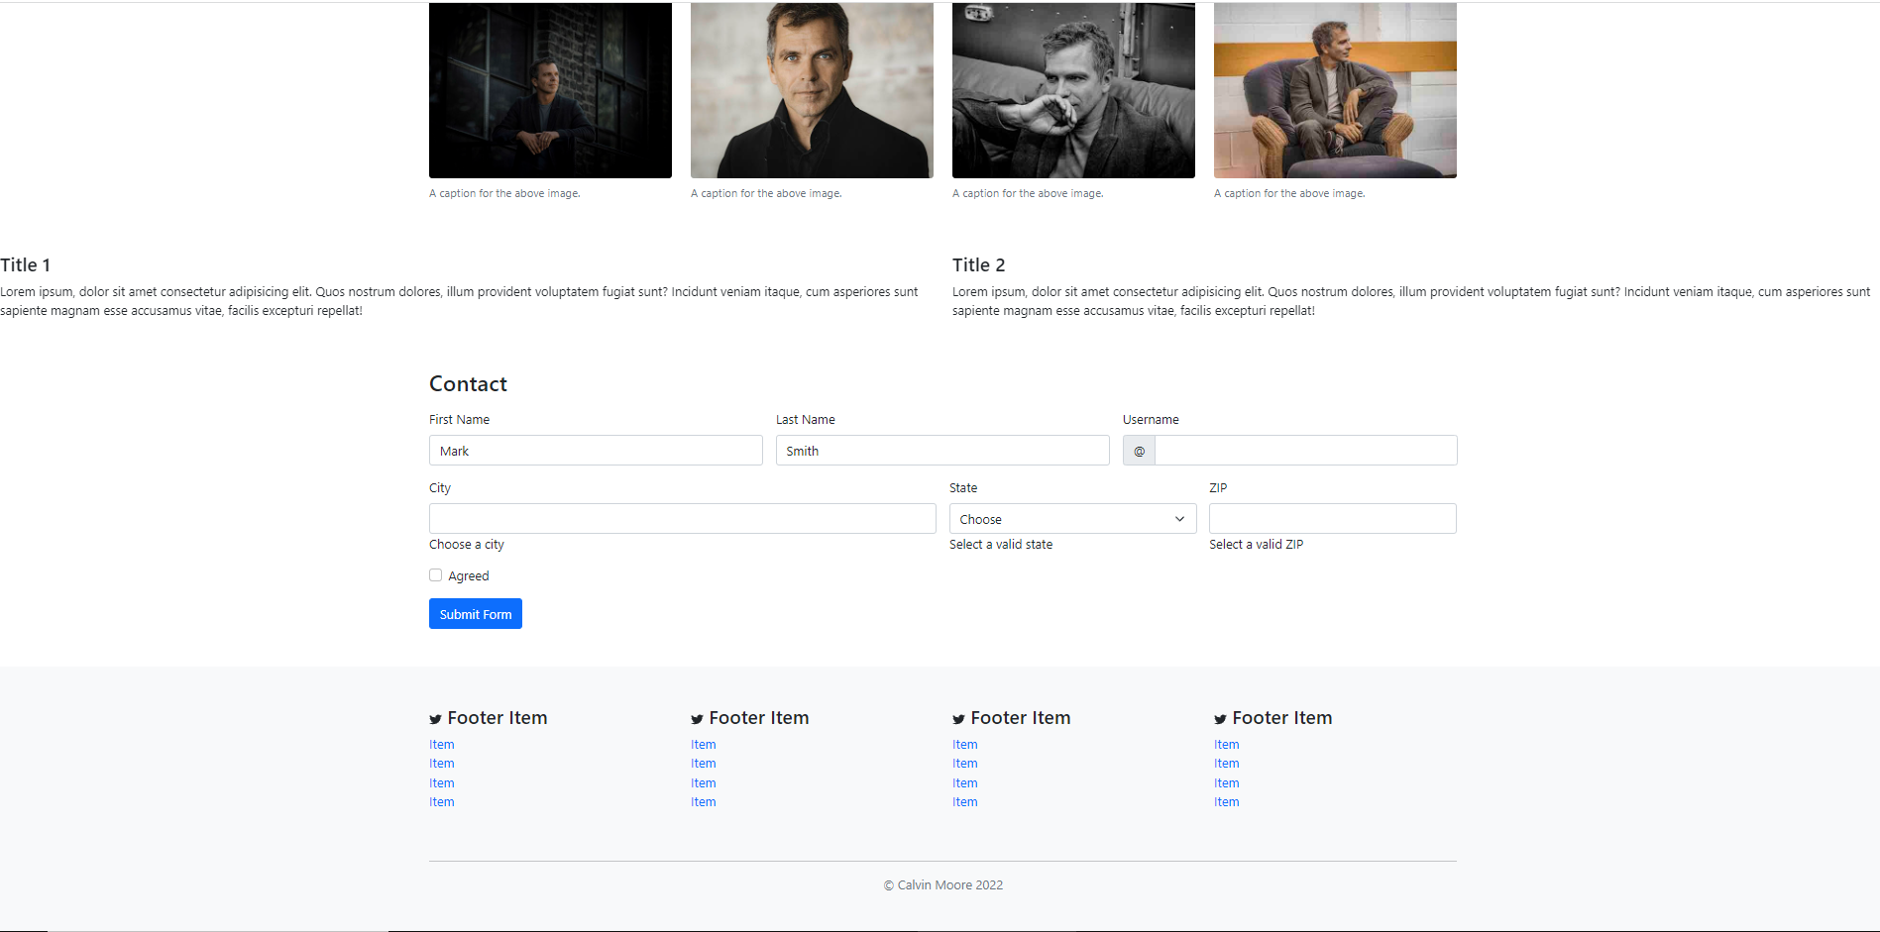Click the color photo of the man in the armchair
1880x932 pixels.
tap(1334, 89)
